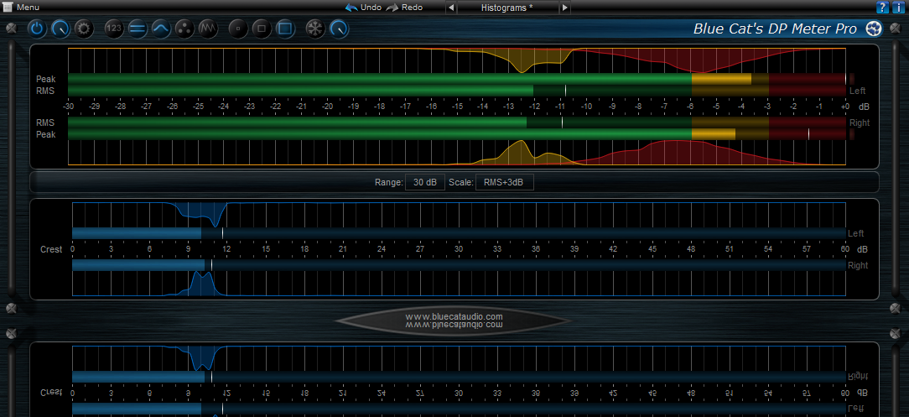Toggle the histogram curve display icon
This screenshot has height=417, width=909.
tap(161, 29)
